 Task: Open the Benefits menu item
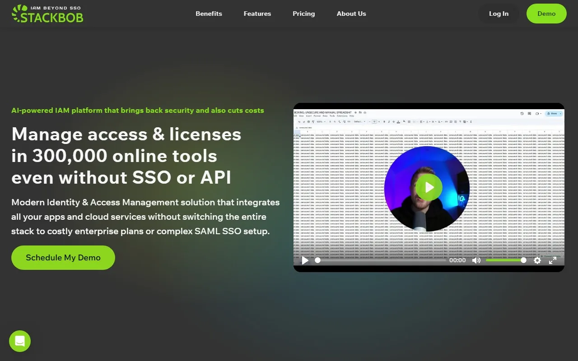pyautogui.click(x=209, y=14)
